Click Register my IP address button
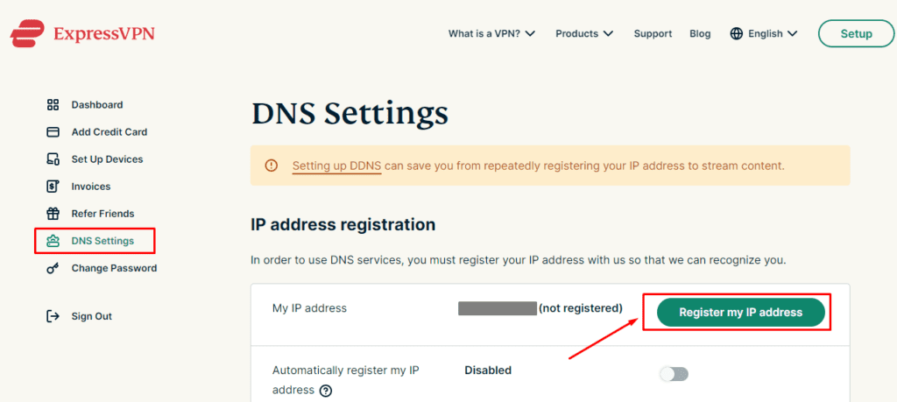 (x=740, y=313)
